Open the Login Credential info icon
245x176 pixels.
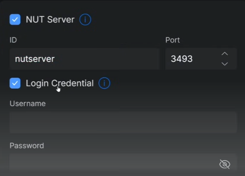104,83
